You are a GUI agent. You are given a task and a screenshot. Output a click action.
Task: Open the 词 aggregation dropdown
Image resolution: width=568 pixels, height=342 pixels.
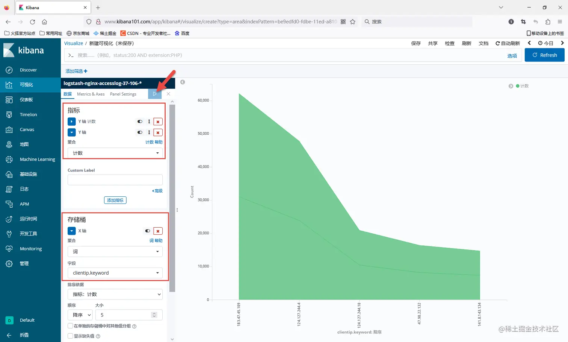point(115,252)
